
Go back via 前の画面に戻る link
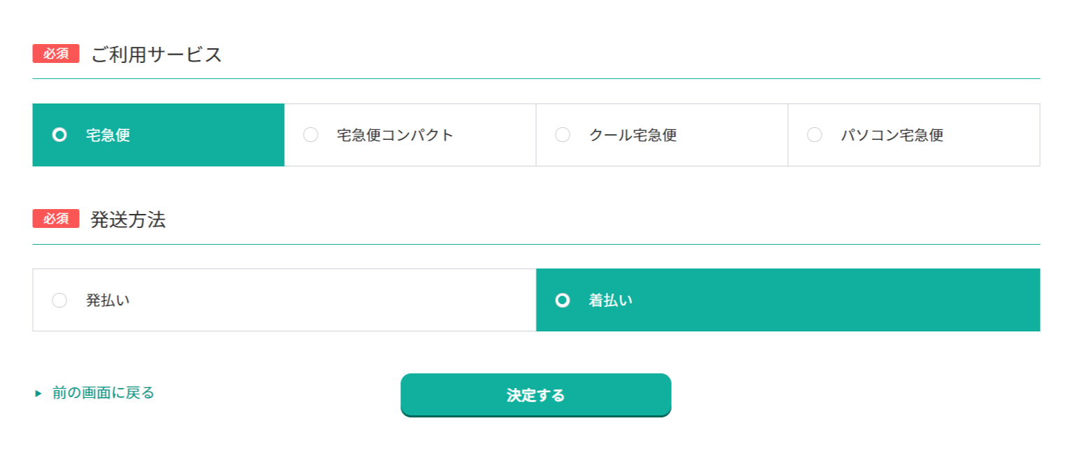[103, 393]
